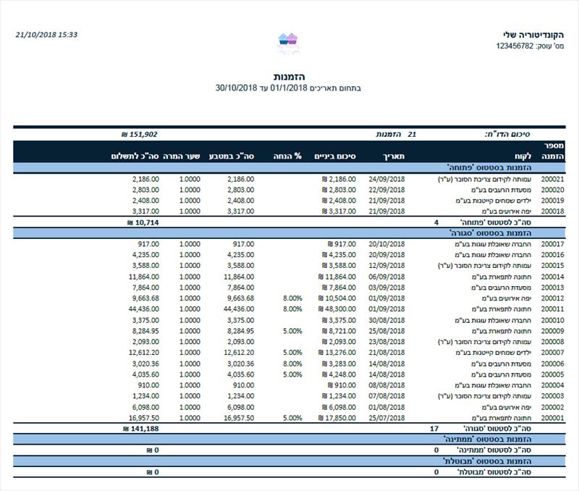Image resolution: width=579 pixels, height=491 pixels.
Task: Click the open orders total ₪ 10,714
Action: tap(143, 222)
